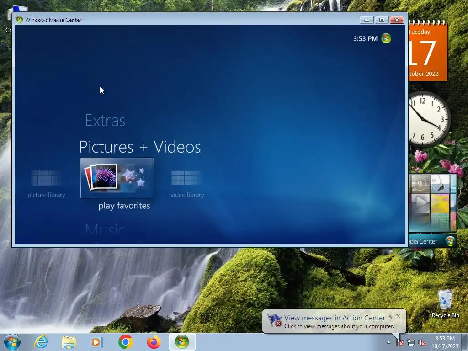
Task: Go to the Music menu category
Action: click(x=105, y=229)
